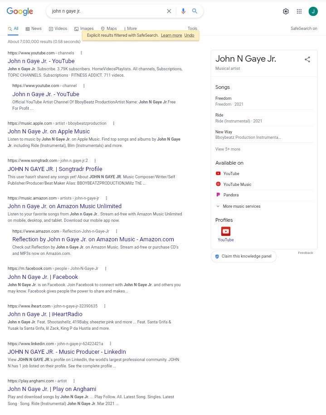Click the Google logo

(x=20, y=11)
